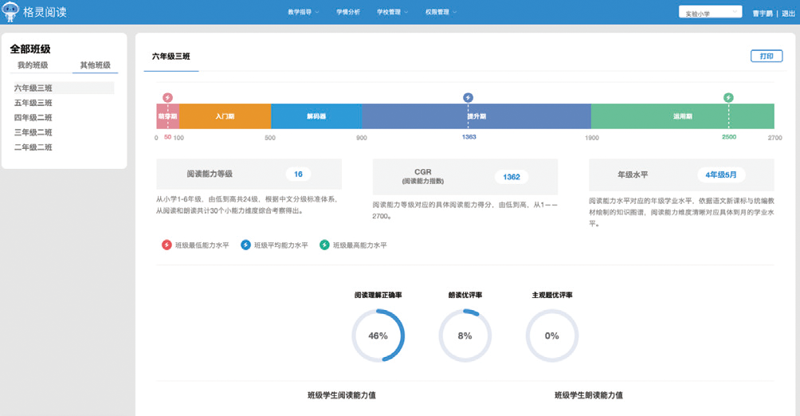The height and width of the screenshot is (416, 800).
Task: Click the blue 班级平均能力水平 legend icon
Action: pos(245,245)
